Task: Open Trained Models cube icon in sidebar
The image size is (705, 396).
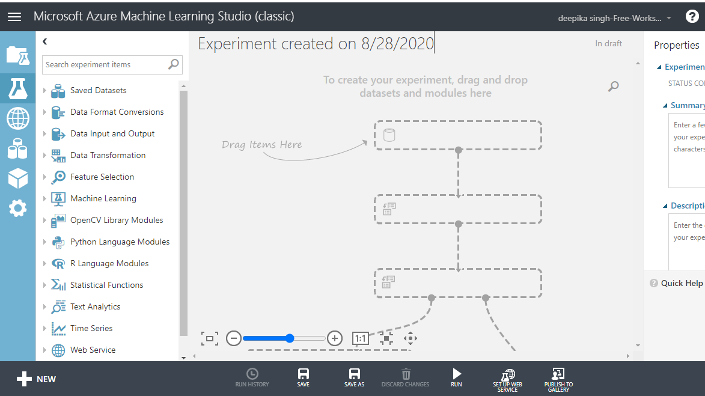Action: [18, 178]
